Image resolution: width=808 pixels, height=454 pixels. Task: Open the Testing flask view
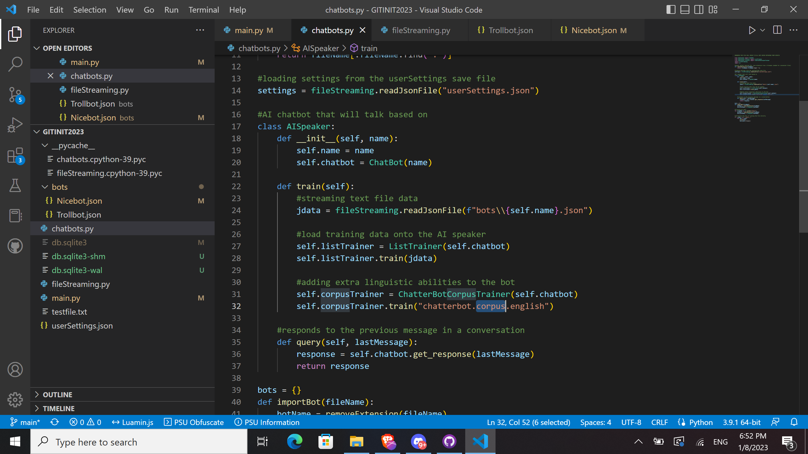[15, 185]
